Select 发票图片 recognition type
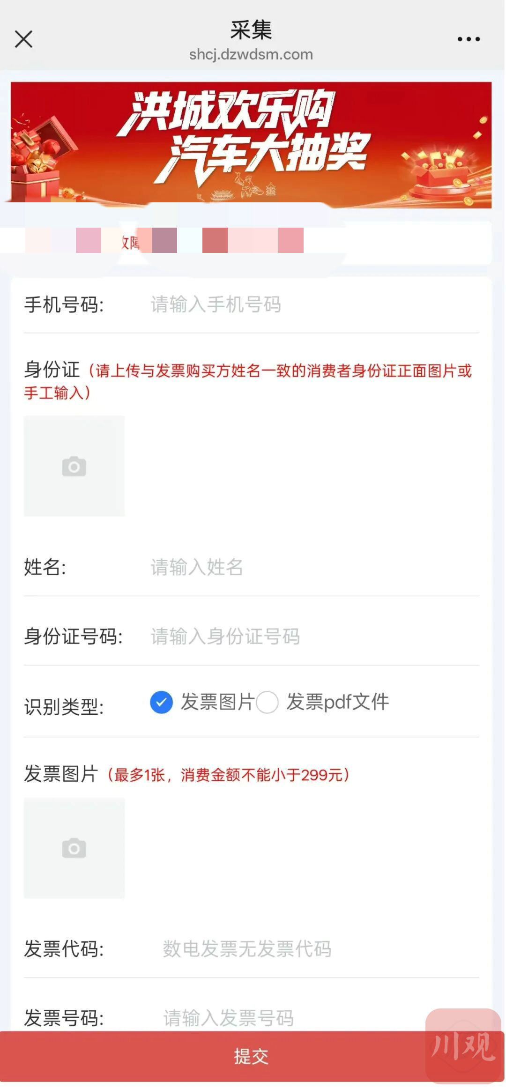 162,703
